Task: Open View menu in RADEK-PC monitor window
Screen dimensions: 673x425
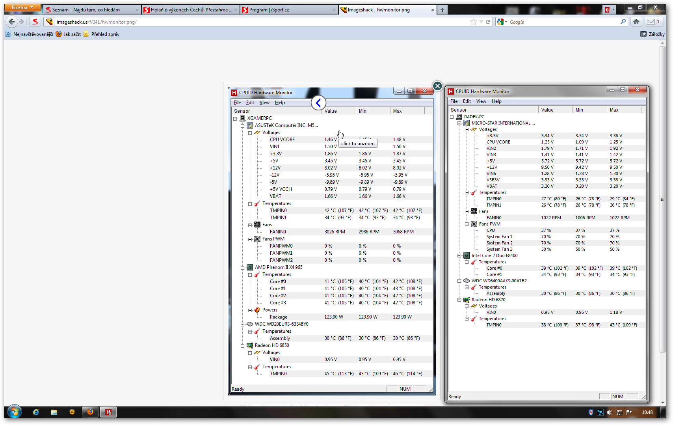Action: [x=481, y=101]
